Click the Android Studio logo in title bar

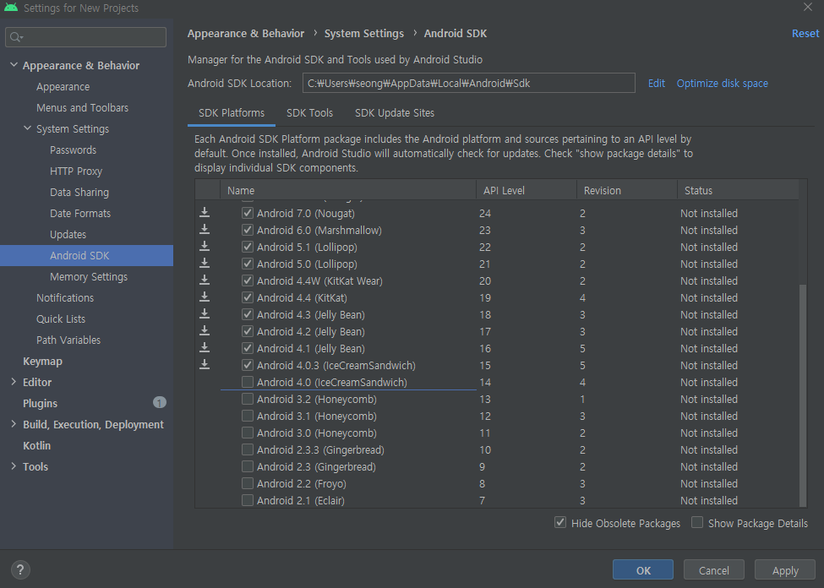coord(10,8)
